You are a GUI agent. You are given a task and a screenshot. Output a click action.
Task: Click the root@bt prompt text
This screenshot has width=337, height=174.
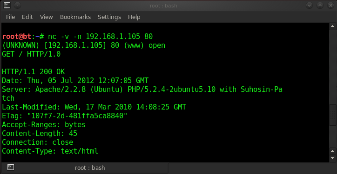pyautogui.click(x=17, y=37)
